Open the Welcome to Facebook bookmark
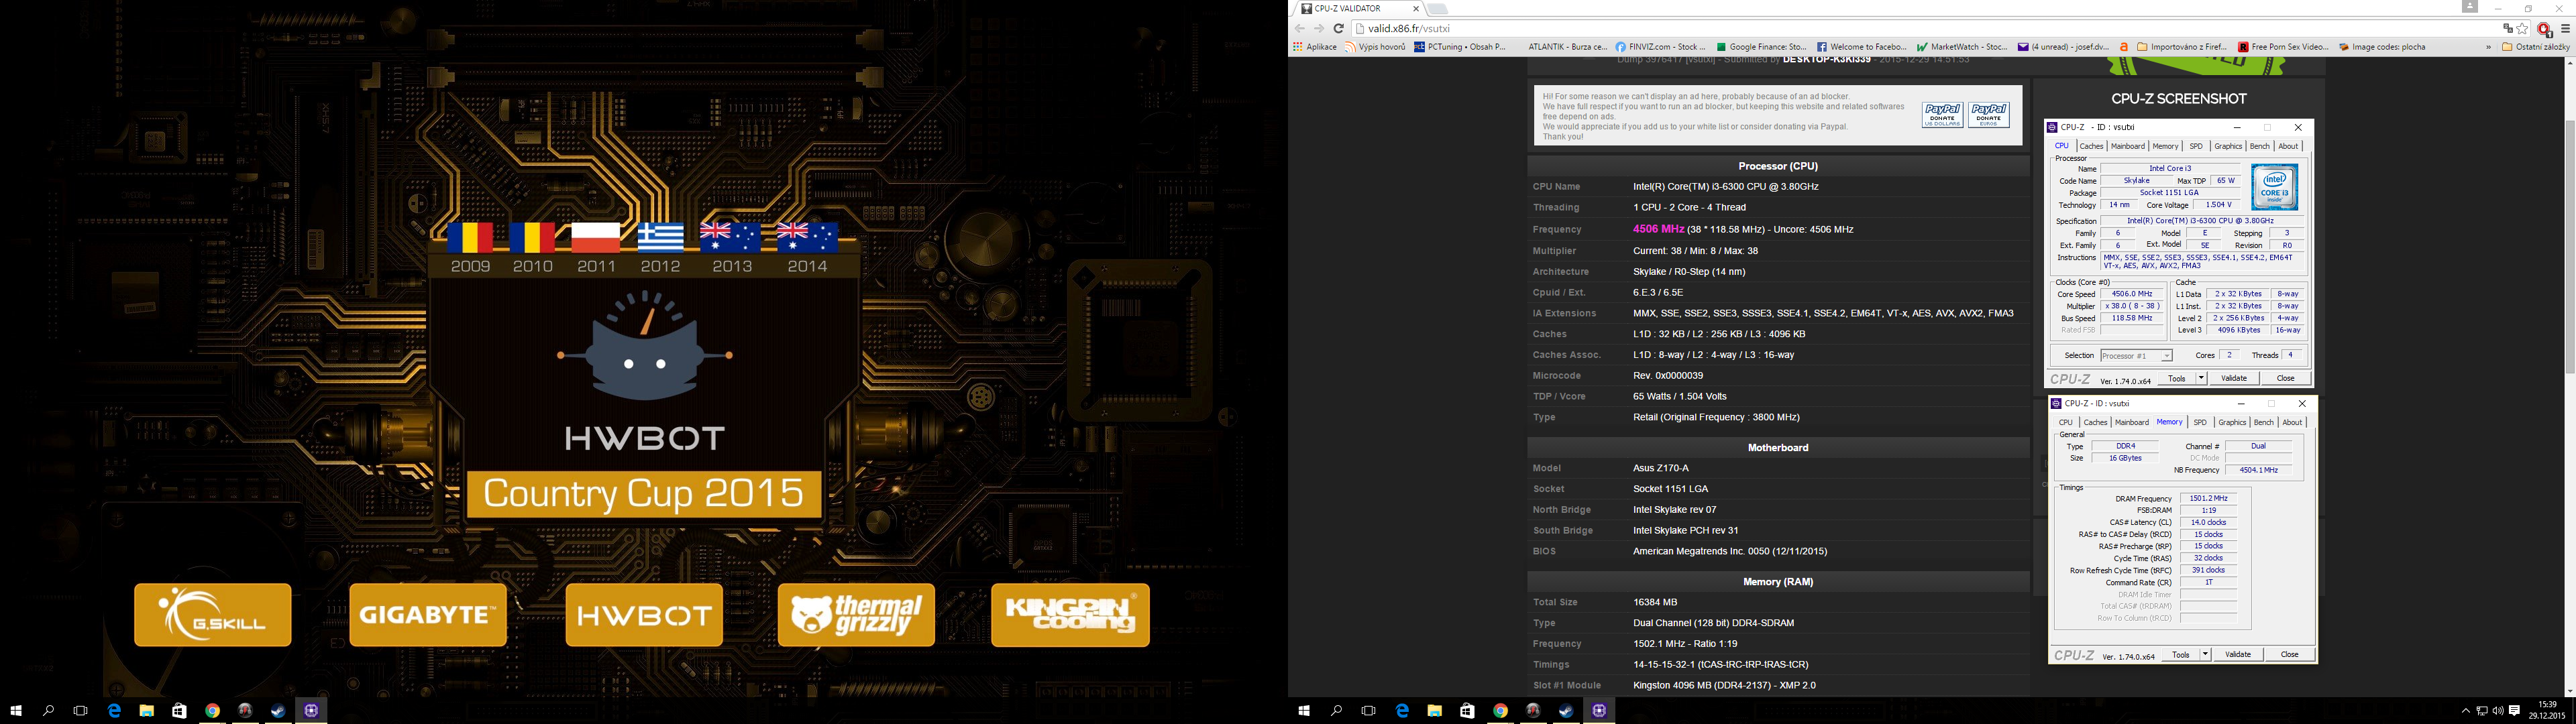 click(x=1862, y=47)
